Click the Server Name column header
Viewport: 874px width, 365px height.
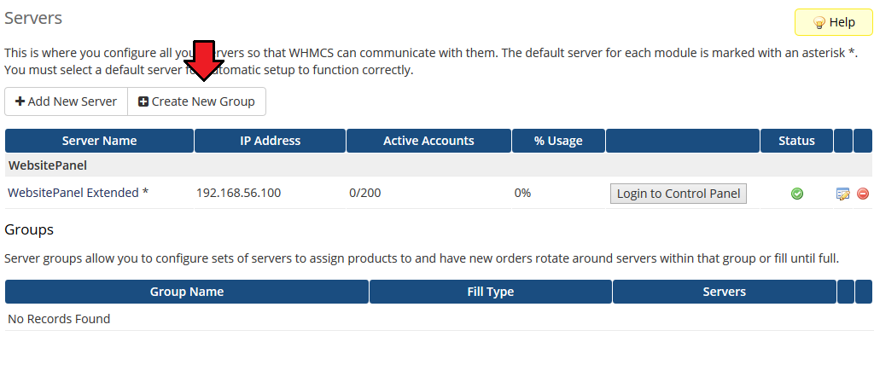coord(99,141)
